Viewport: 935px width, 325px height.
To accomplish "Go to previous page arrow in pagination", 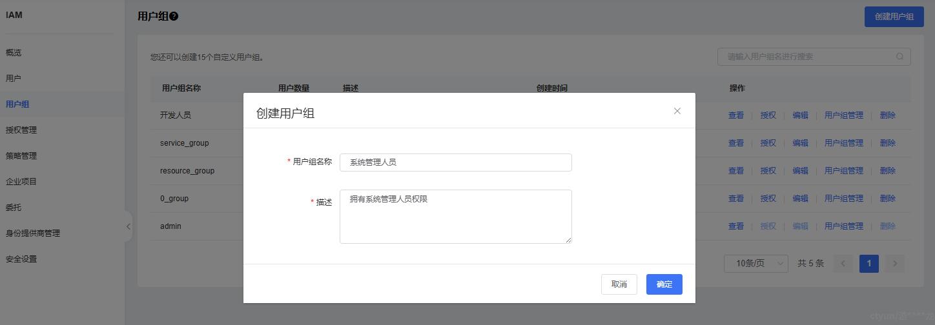I will (x=843, y=263).
